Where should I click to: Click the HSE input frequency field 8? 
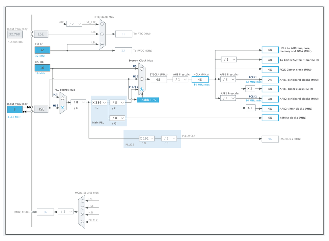15,109
